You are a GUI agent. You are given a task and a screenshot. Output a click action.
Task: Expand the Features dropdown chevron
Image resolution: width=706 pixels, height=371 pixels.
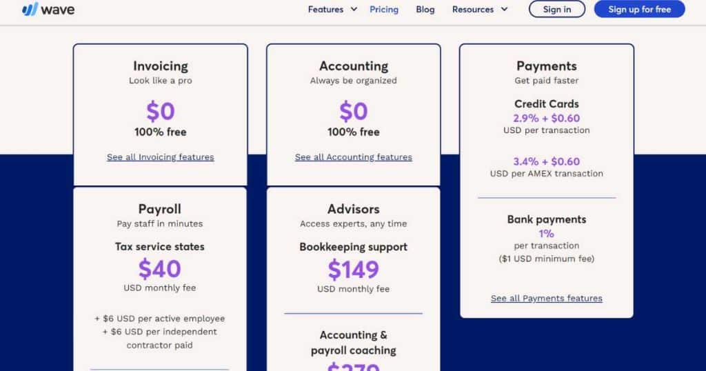(x=354, y=10)
